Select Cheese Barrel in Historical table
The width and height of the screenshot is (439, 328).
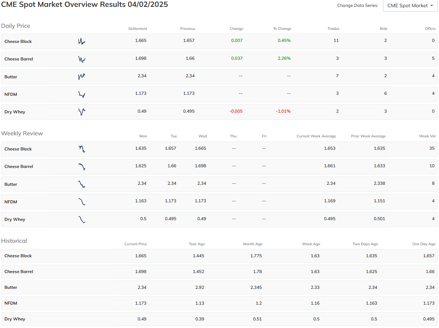pyautogui.click(x=19, y=272)
